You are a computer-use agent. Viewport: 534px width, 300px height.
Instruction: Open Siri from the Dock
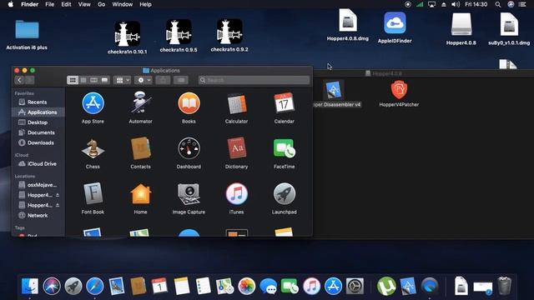[52, 286]
